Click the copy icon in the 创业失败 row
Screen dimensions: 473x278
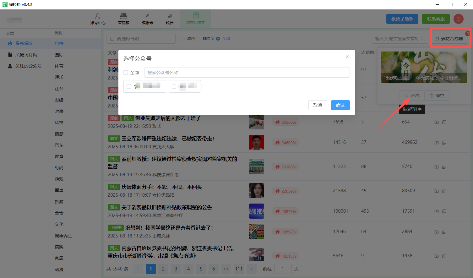444,122
